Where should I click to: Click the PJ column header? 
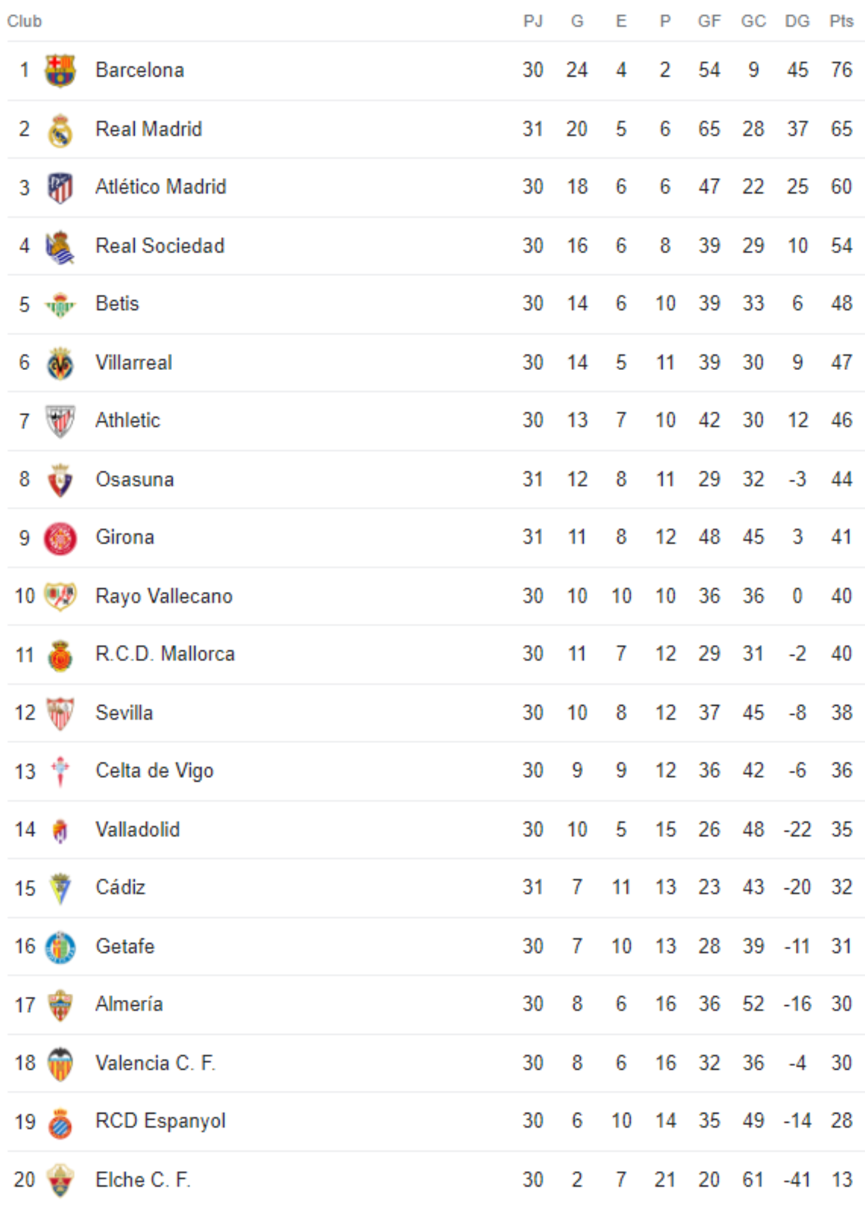(x=533, y=21)
